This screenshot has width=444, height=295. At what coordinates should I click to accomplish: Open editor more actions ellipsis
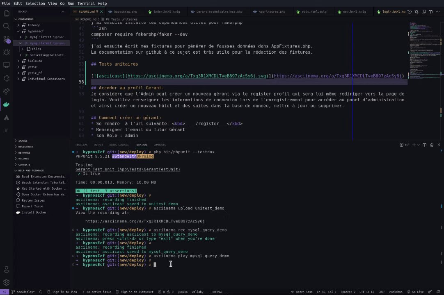tap(438, 11)
